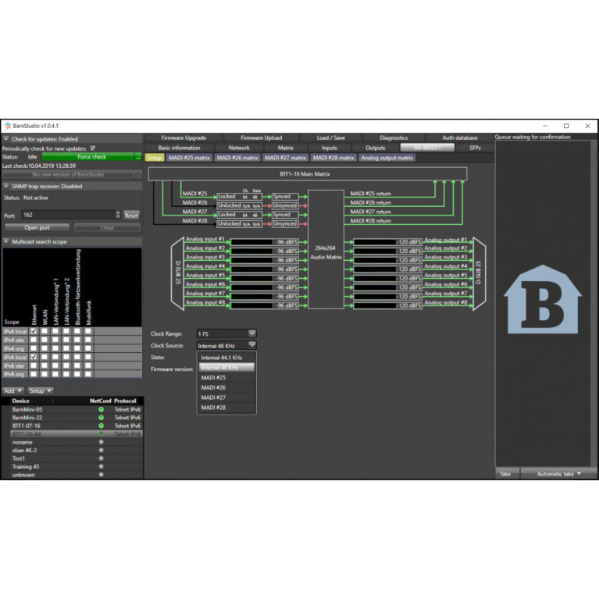Open the Setup dropdown above device list
Screen dimensions: 599x599
[40, 390]
